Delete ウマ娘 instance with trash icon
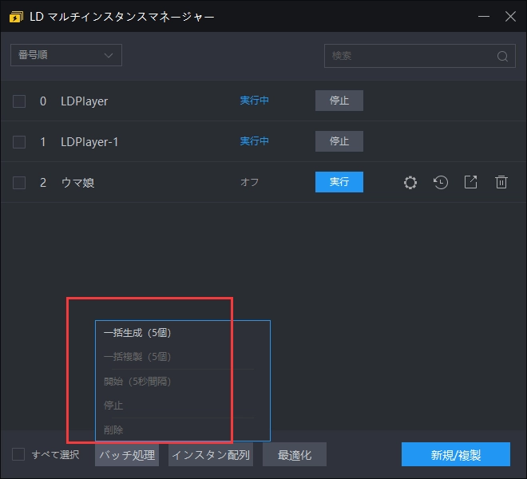This screenshot has height=479, width=527. tap(501, 182)
